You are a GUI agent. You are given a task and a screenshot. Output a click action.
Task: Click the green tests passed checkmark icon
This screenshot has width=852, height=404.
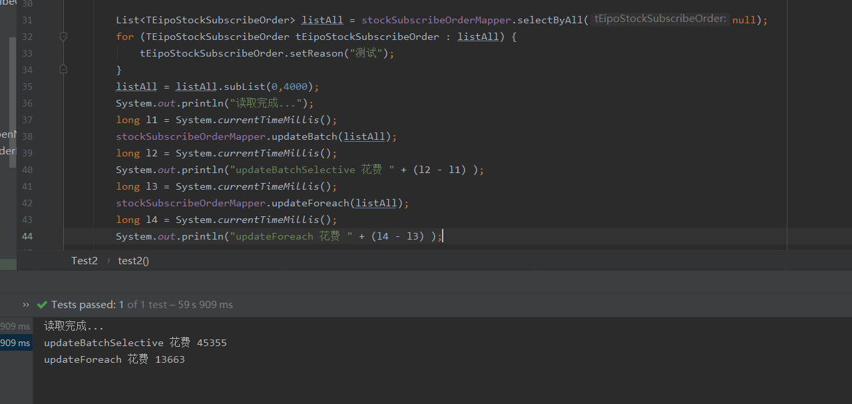click(42, 305)
